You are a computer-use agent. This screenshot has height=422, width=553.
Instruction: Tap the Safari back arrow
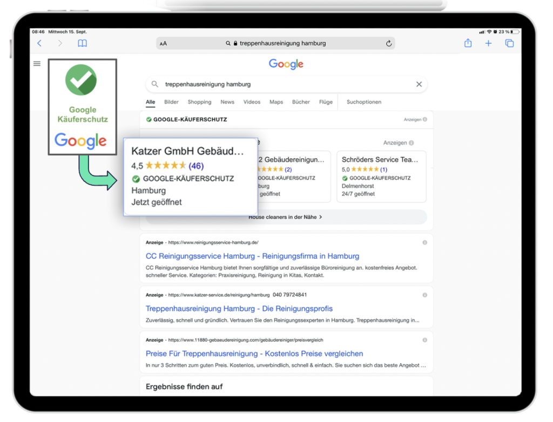point(39,44)
